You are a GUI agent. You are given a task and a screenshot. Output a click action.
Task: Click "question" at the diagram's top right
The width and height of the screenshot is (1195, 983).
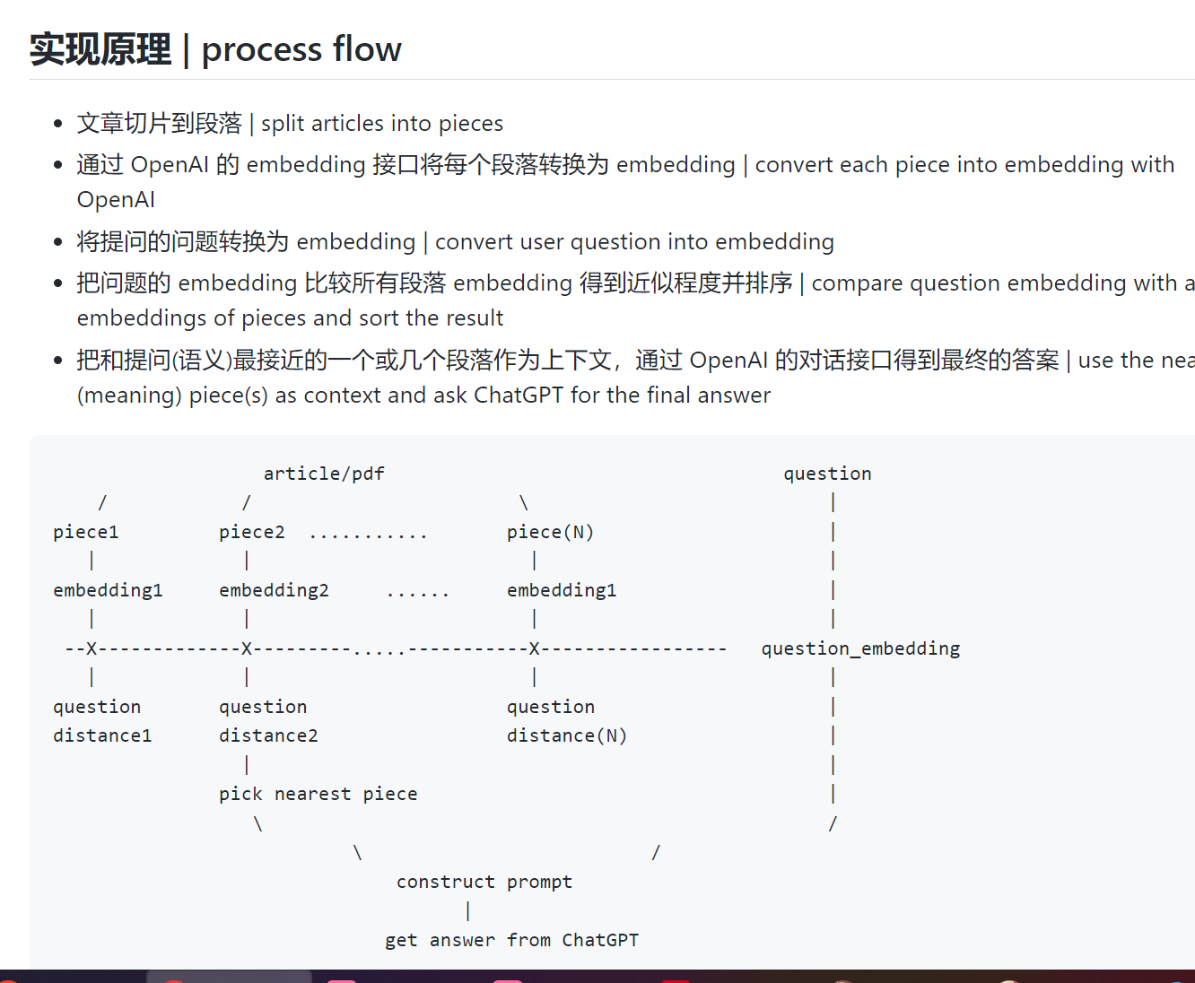[827, 474]
